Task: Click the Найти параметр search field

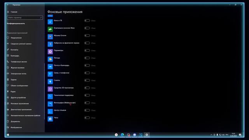Action: (x=25, y=17)
